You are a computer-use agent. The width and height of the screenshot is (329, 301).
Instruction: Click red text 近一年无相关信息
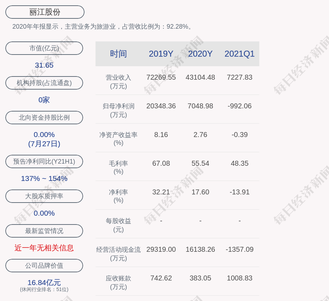(x=44, y=248)
